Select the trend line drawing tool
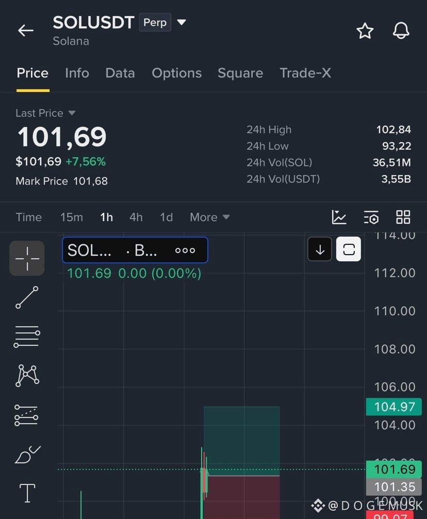This screenshot has height=519, width=427. point(27,297)
